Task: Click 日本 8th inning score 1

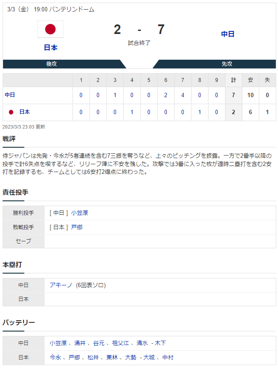Action: [x=199, y=112]
